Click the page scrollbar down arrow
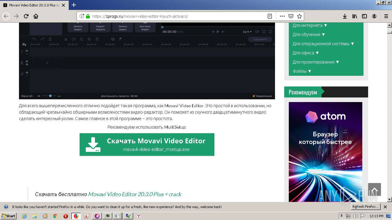This screenshot has height=220, width=392. [389, 200]
